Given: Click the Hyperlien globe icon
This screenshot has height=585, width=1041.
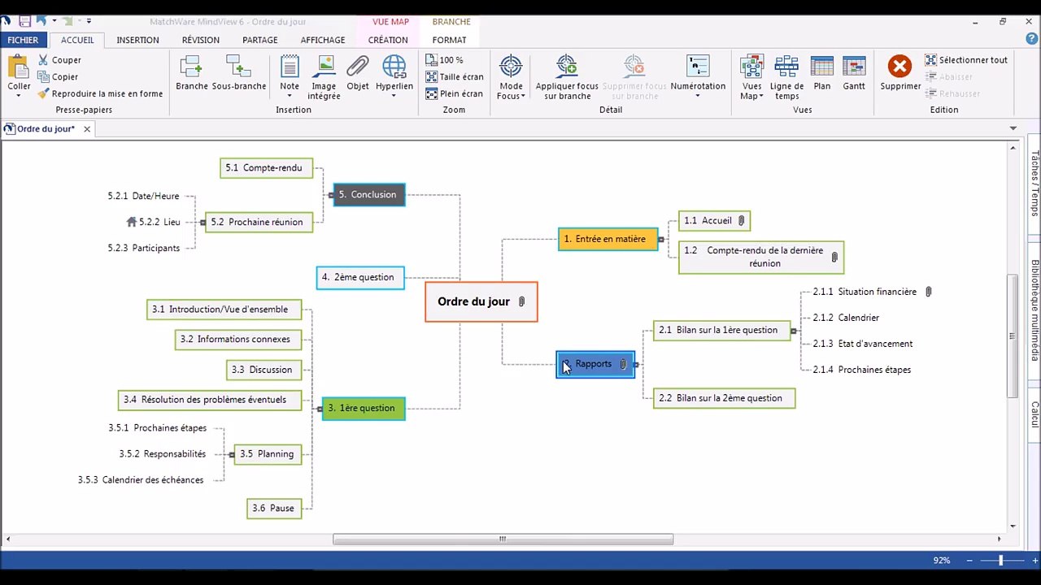Looking at the screenshot, I should [394, 67].
